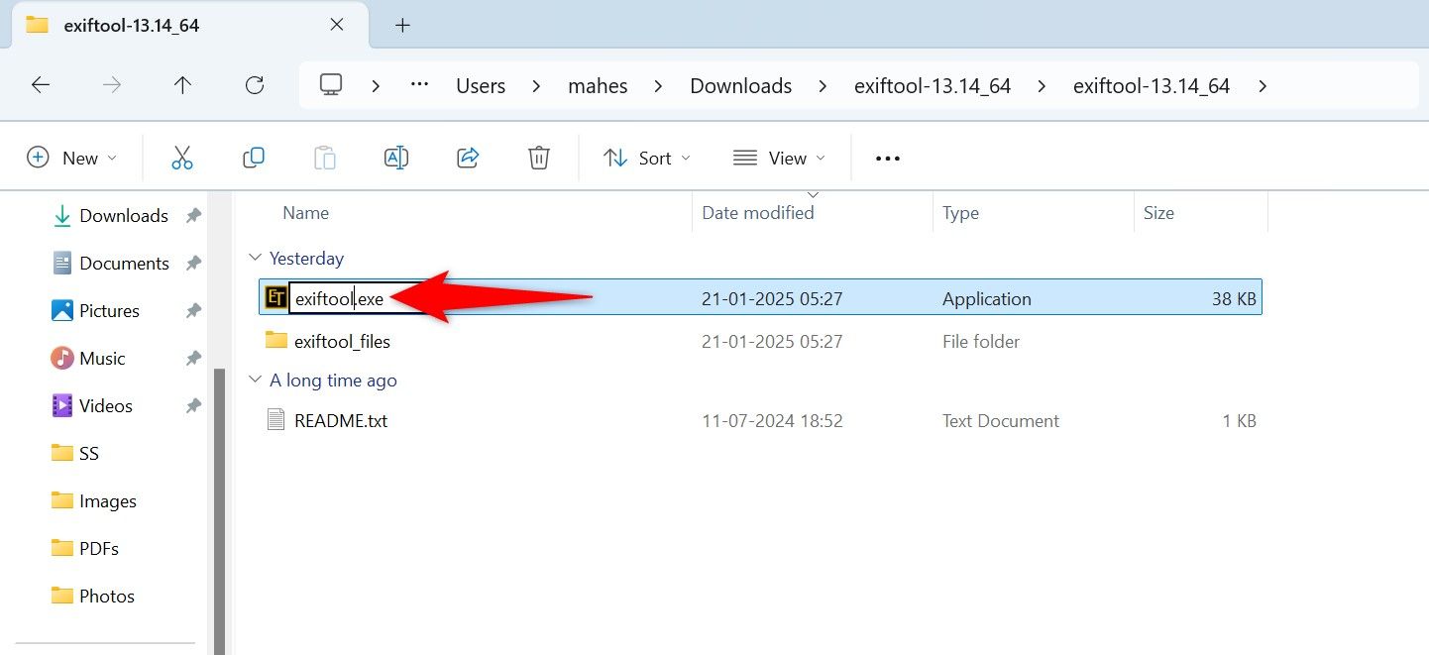
Task: Sort by Type column header
Action: point(960,212)
